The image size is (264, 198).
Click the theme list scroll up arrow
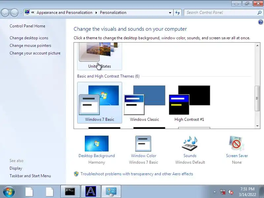[x=257, y=46]
